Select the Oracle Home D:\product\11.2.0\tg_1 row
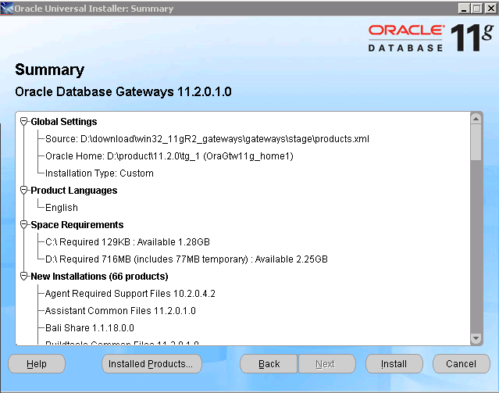 [169, 156]
